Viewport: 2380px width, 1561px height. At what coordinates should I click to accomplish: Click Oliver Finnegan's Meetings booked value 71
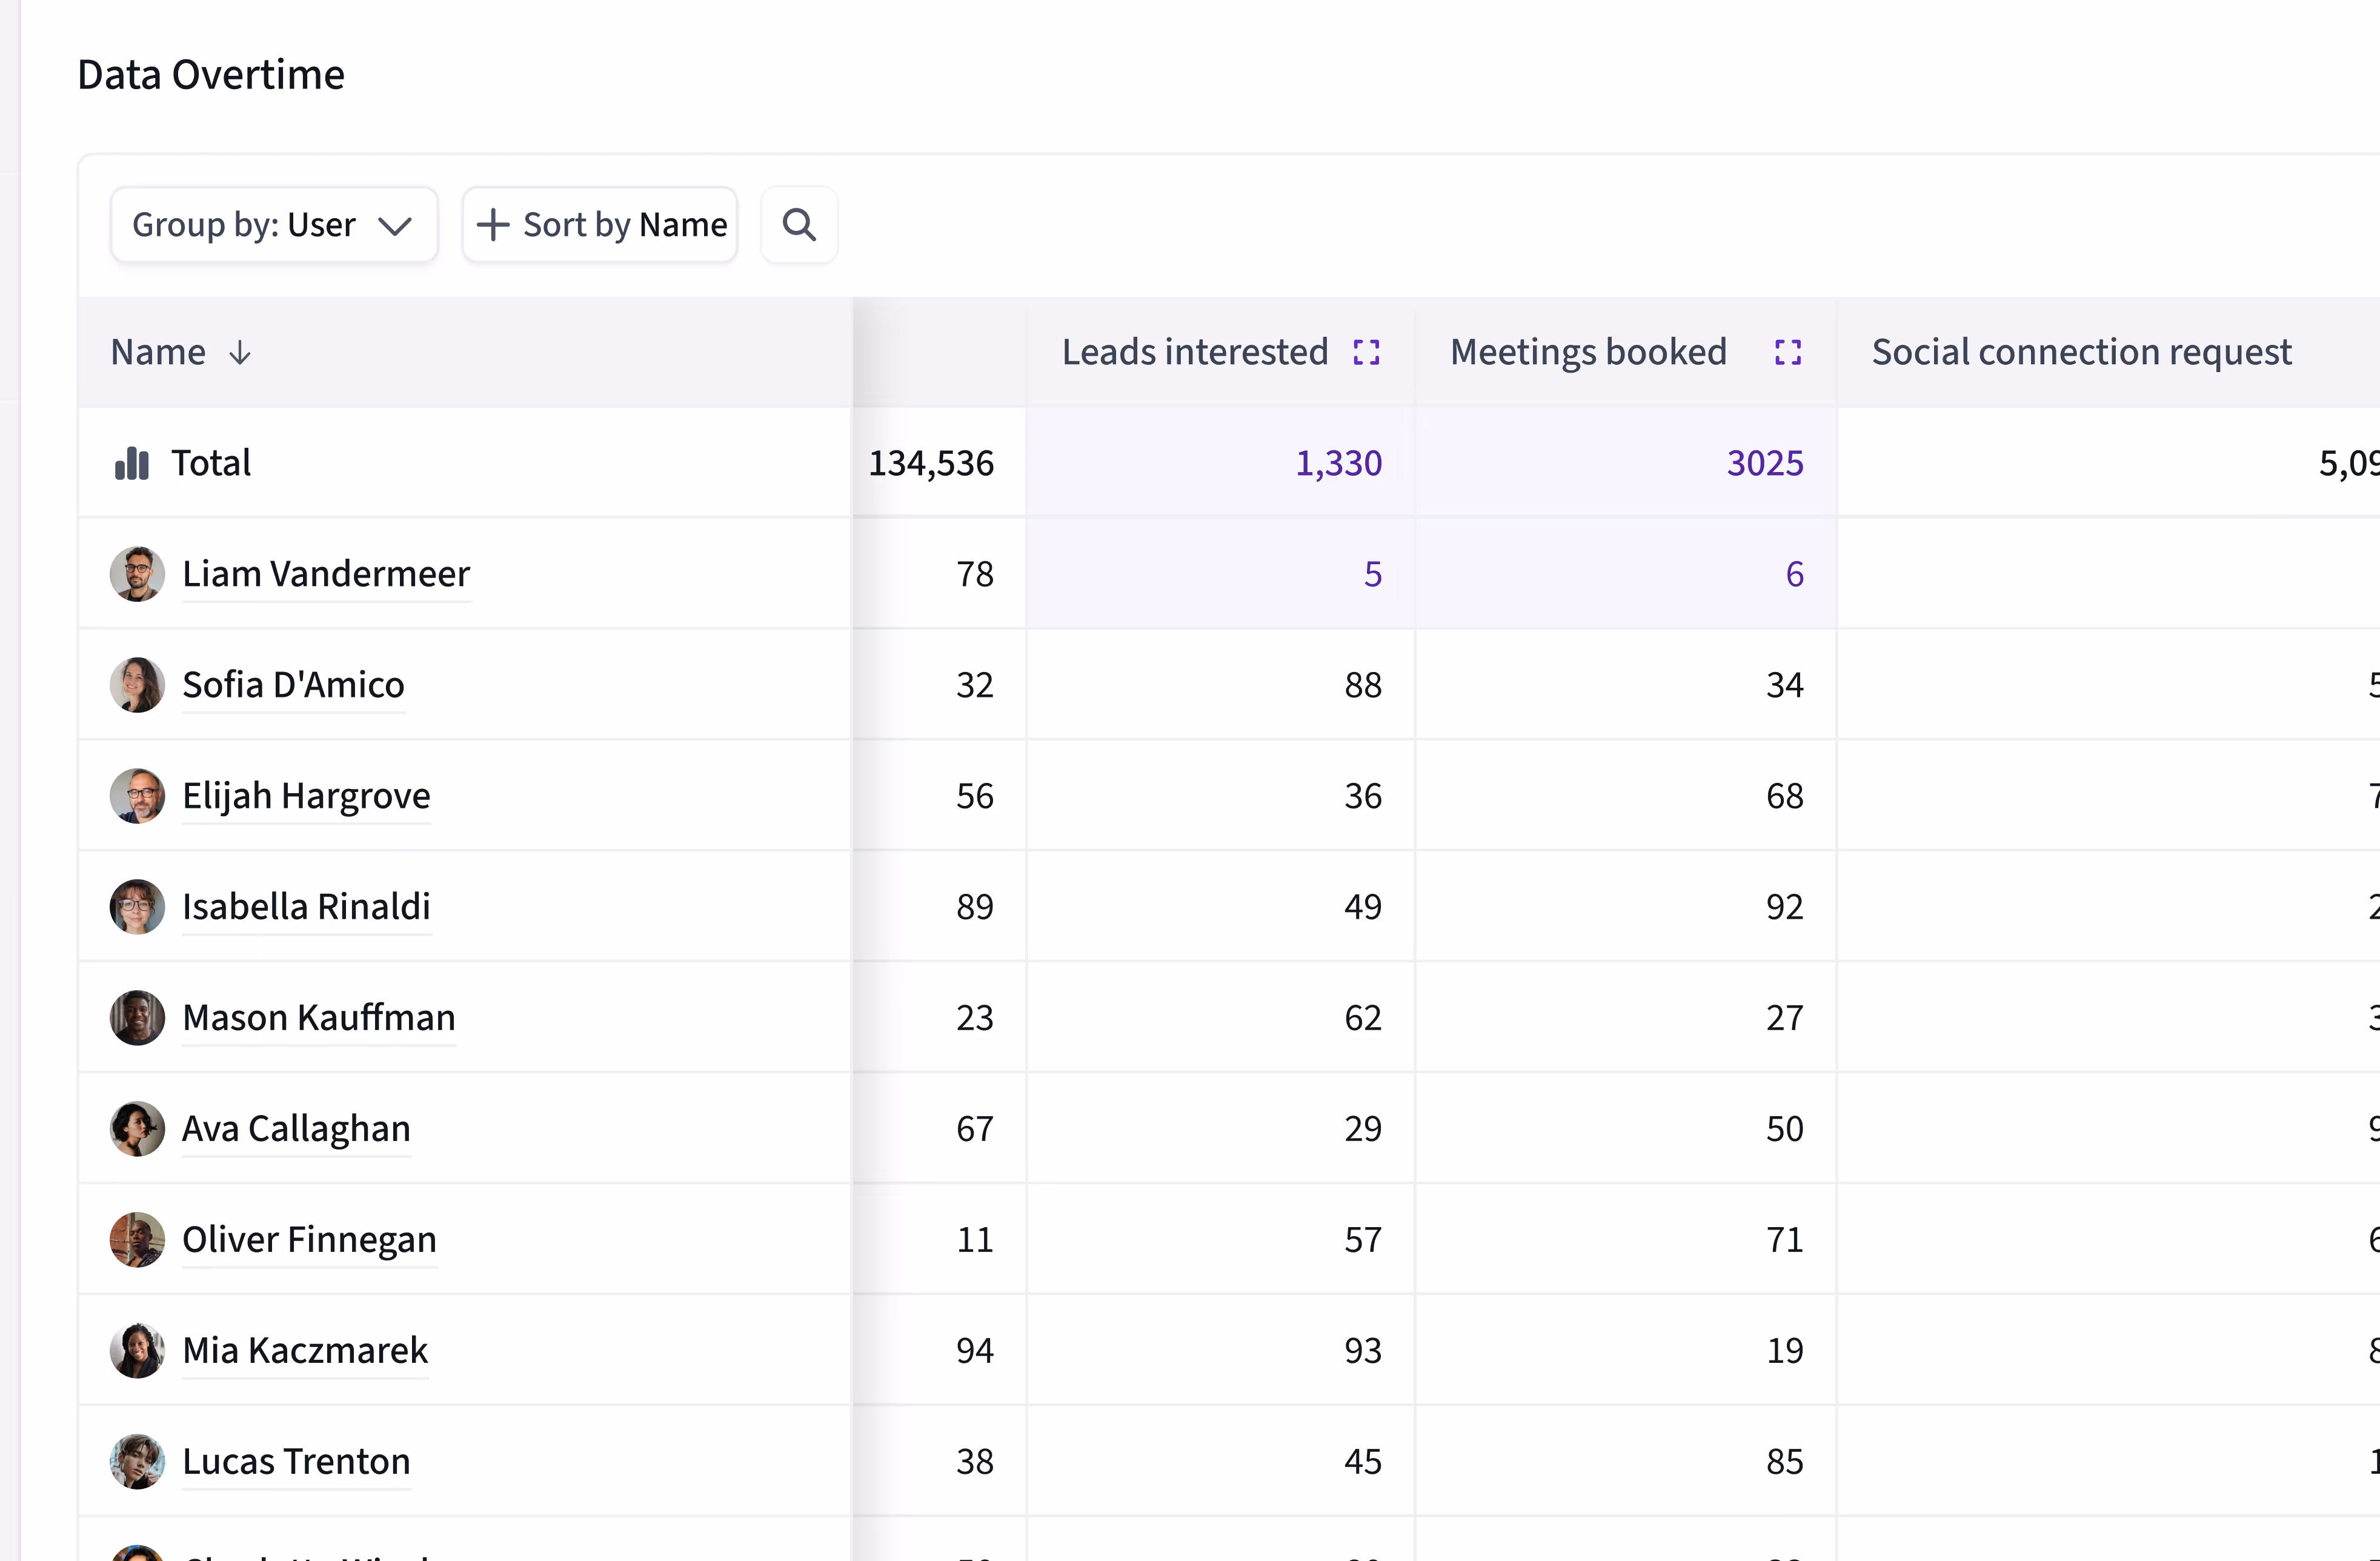[1785, 1240]
